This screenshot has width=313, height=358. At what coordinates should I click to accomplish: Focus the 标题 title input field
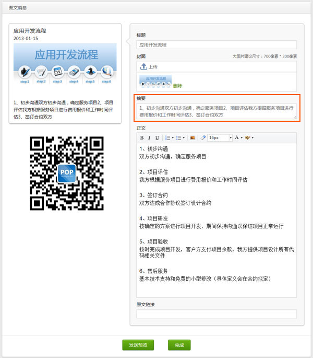tap(216, 45)
